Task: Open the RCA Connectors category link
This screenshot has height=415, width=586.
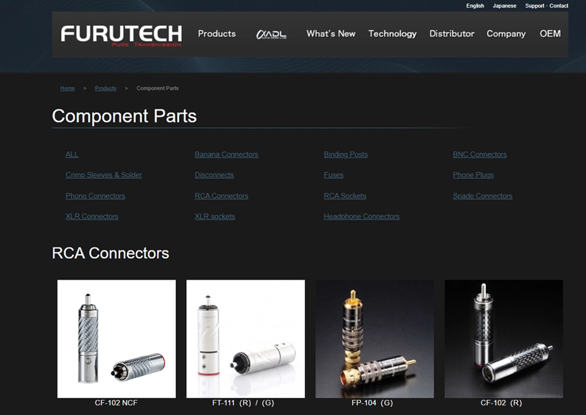Action: [x=222, y=196]
